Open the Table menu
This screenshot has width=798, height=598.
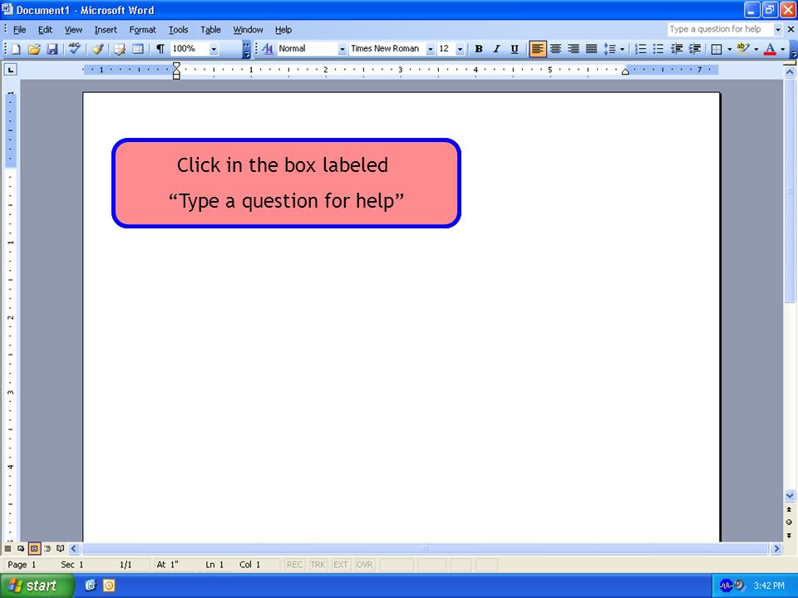coord(210,30)
